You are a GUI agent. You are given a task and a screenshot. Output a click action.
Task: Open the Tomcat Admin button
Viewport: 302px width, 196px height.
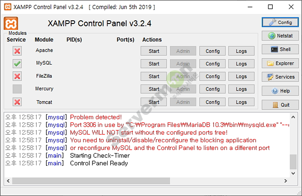(x=183, y=102)
